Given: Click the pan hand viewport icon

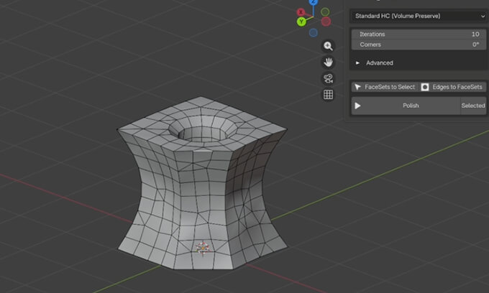Looking at the screenshot, I should coord(328,62).
